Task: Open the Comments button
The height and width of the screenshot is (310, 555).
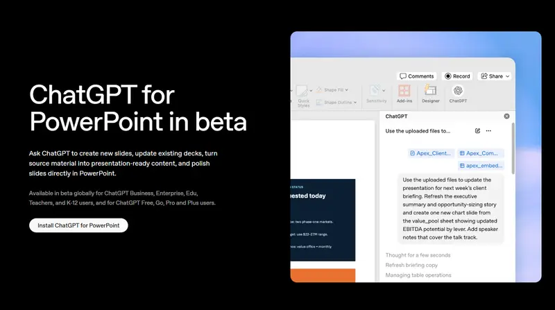Action: (417, 76)
